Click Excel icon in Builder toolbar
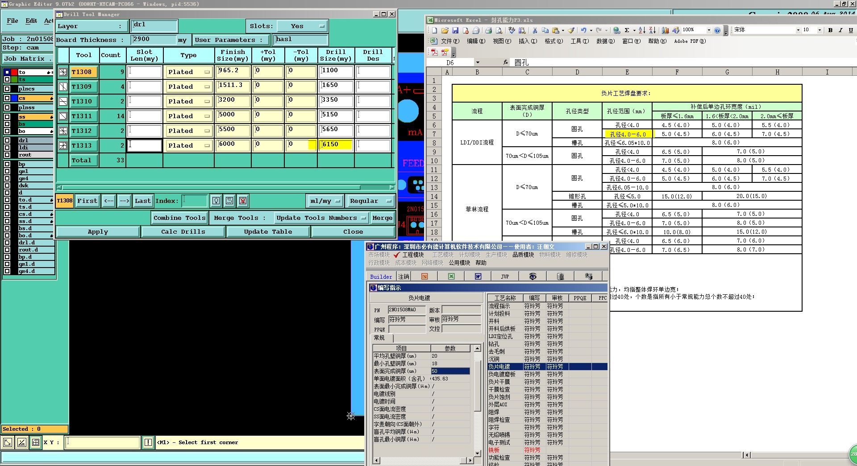Viewport: 857px width, 466px height. pyautogui.click(x=451, y=276)
